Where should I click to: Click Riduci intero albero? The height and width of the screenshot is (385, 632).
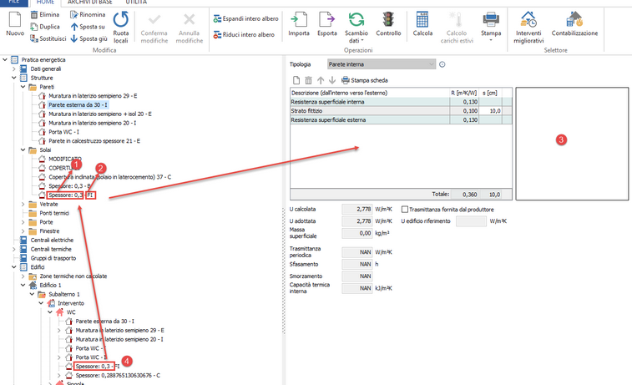[x=244, y=35]
